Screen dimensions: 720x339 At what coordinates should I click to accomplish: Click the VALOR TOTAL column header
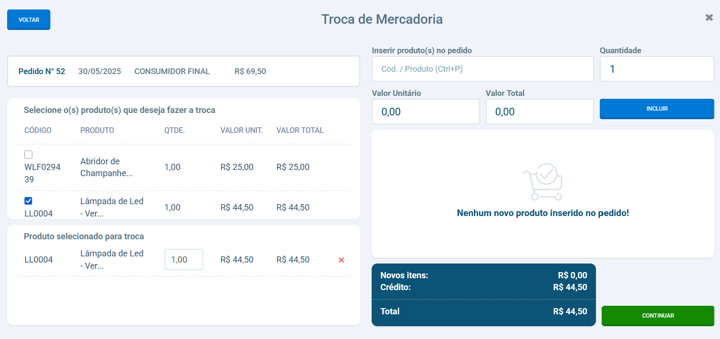[300, 131]
